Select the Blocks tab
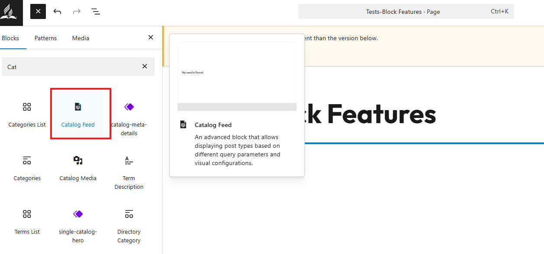This screenshot has width=544, height=254. coord(10,38)
